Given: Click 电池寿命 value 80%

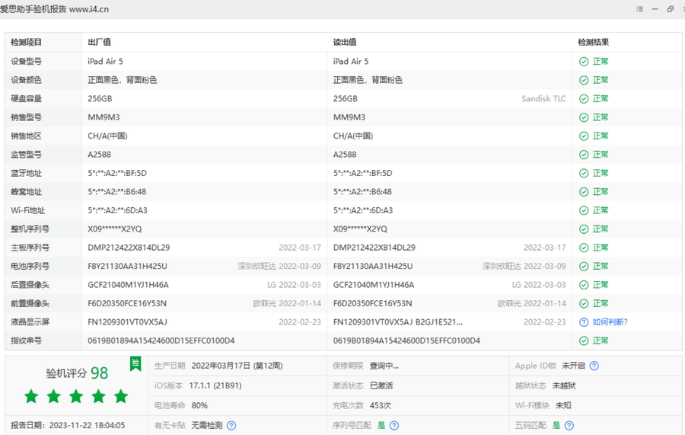Looking at the screenshot, I should pyautogui.click(x=199, y=406).
